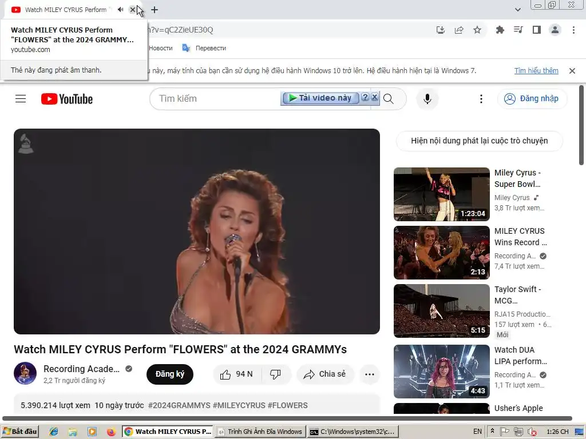Click the Watch DUA LIPA perform title
The width and height of the screenshot is (586, 439).
tap(521, 356)
